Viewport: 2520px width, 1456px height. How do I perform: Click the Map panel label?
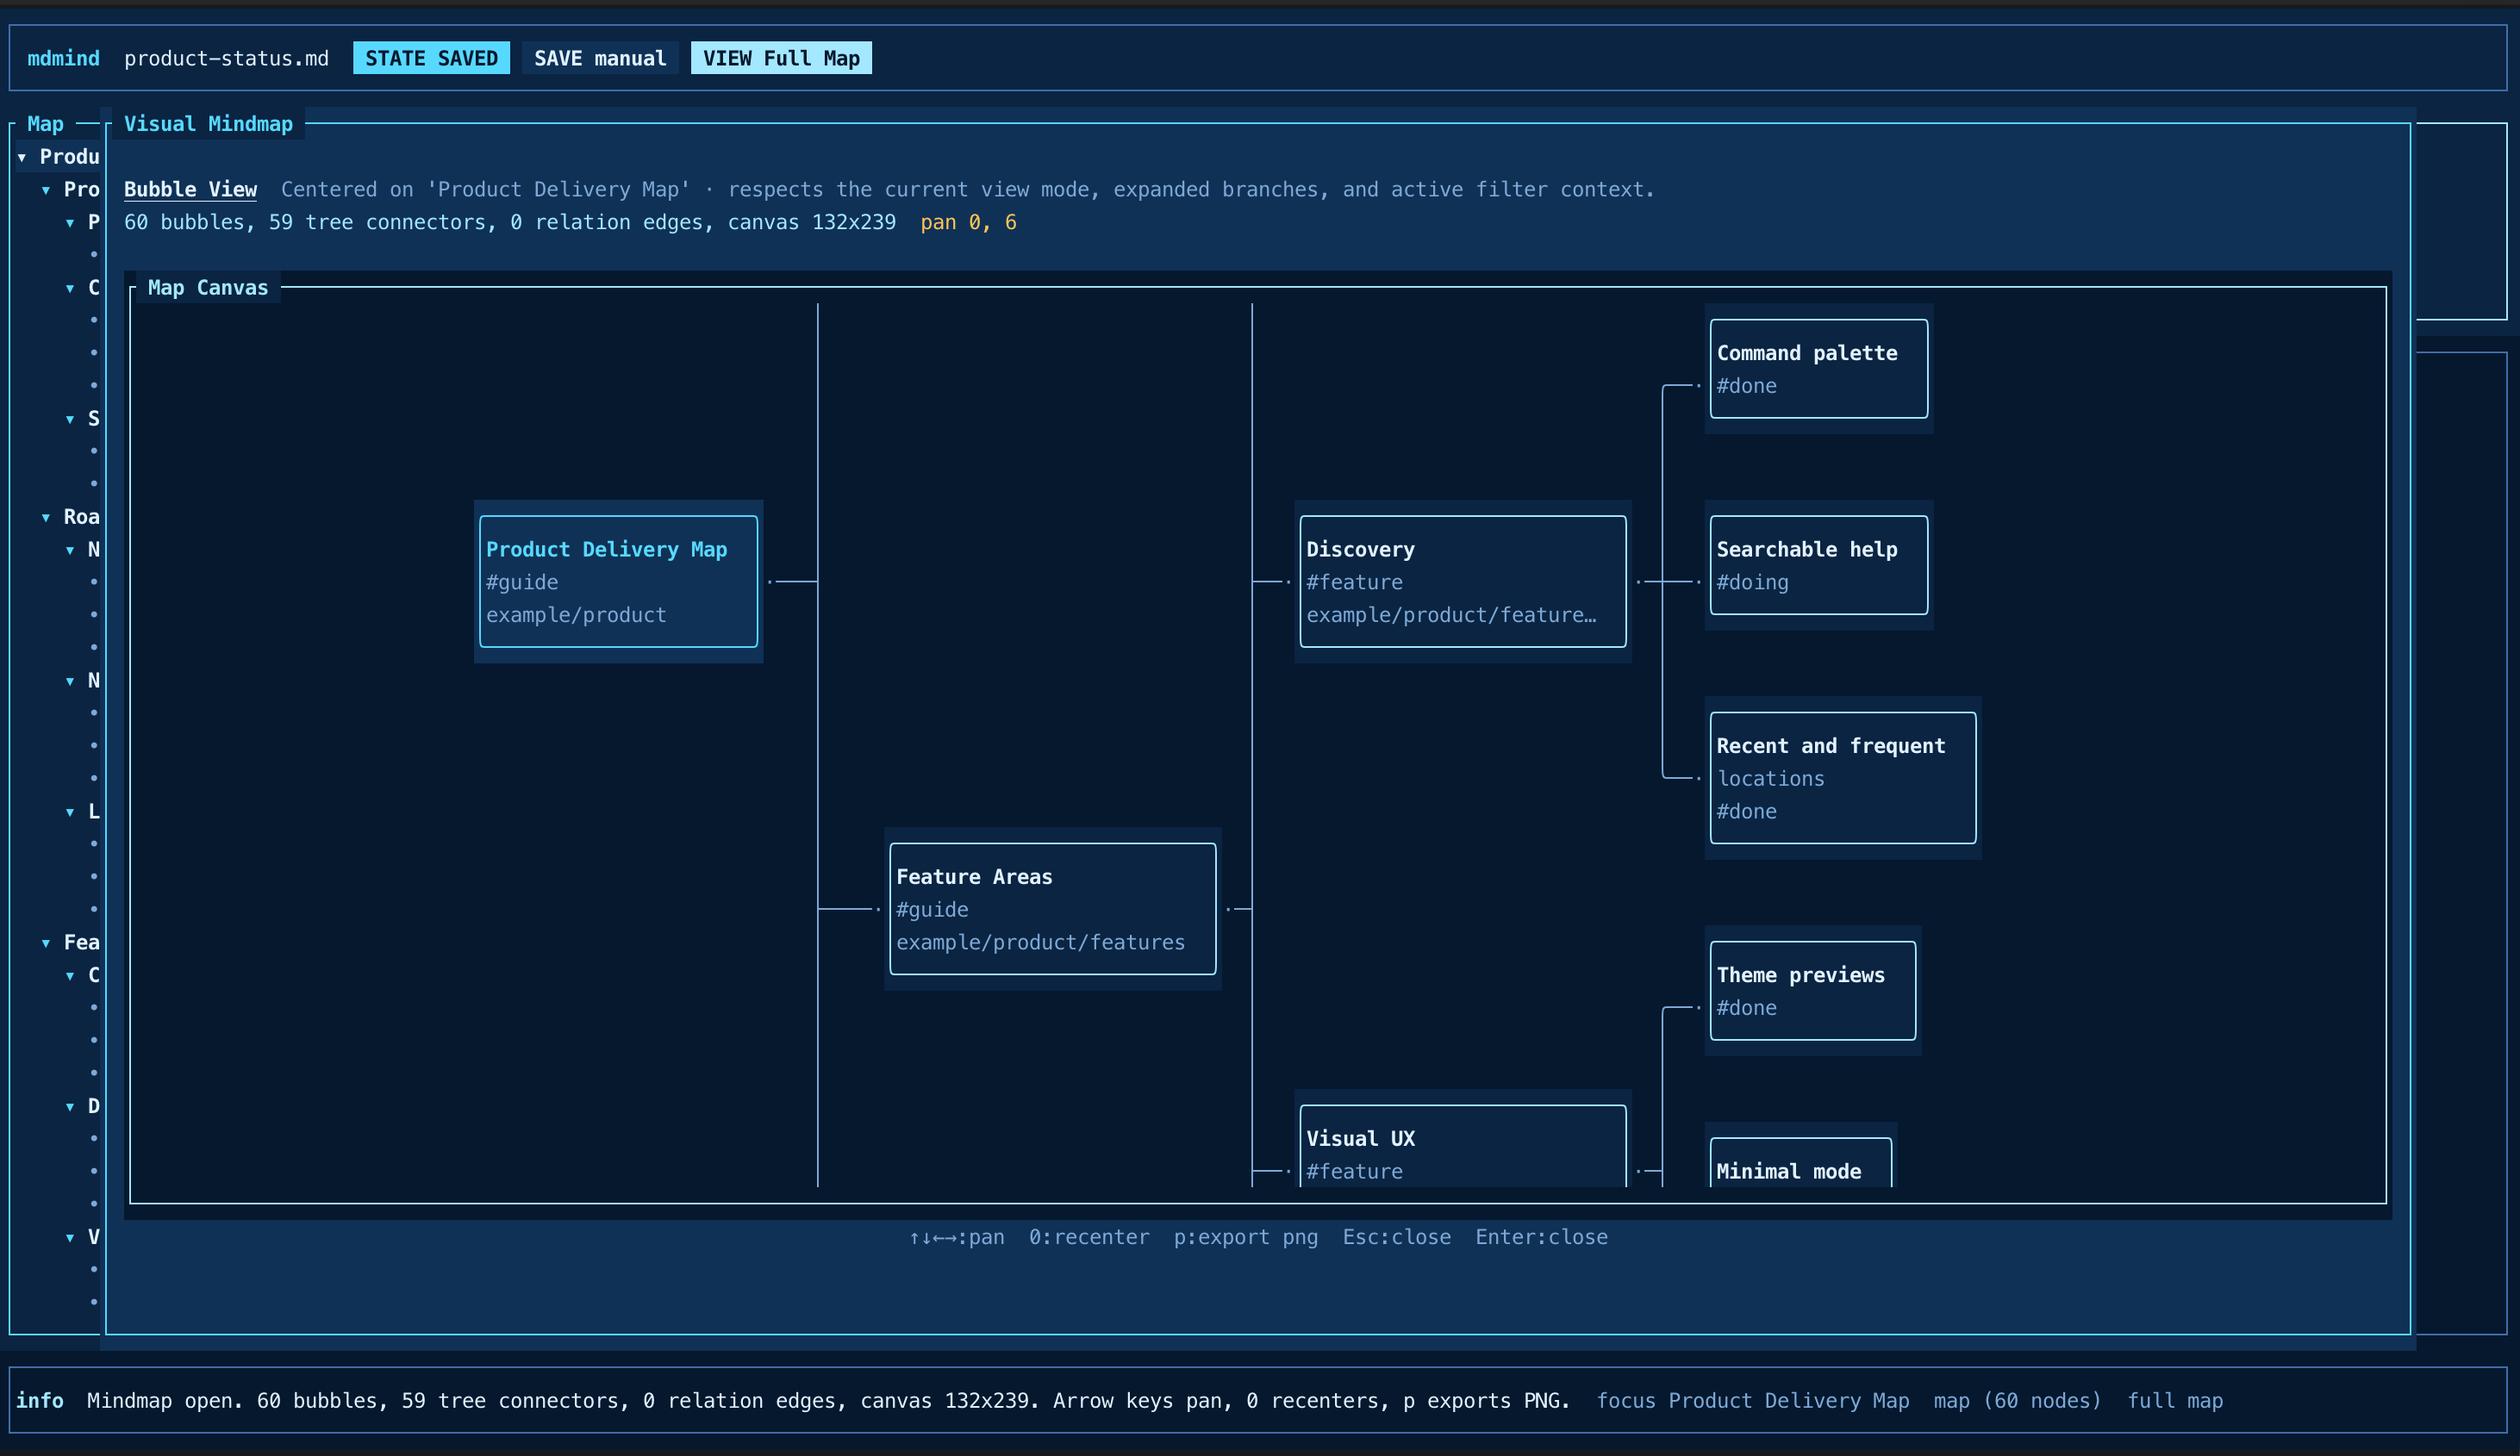pyautogui.click(x=45, y=122)
